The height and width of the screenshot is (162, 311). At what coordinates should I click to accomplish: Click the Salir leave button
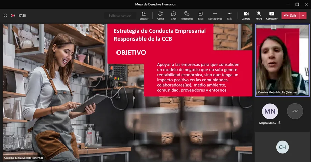point(290,15)
